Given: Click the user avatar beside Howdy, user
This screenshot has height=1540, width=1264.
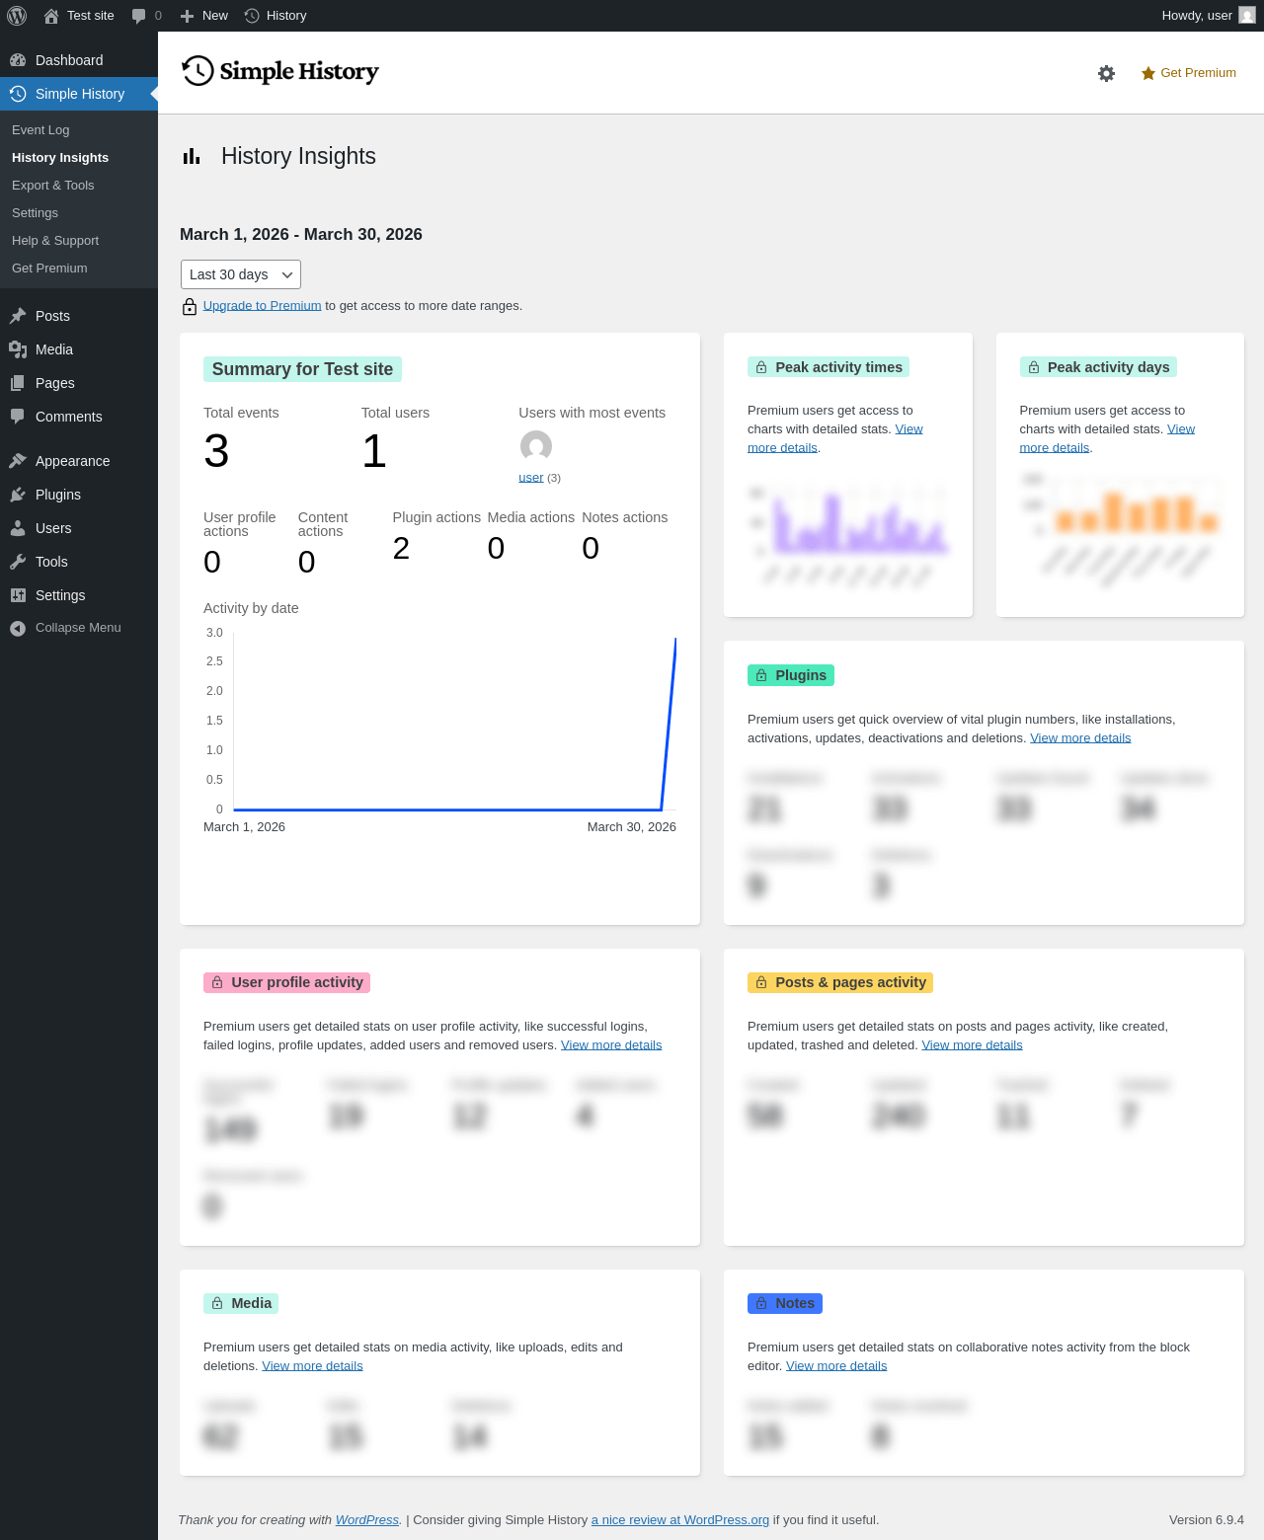Looking at the screenshot, I should [x=1247, y=16].
